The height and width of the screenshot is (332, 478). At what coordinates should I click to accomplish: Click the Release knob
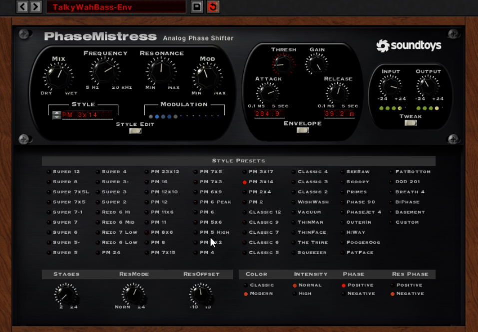[x=338, y=92]
